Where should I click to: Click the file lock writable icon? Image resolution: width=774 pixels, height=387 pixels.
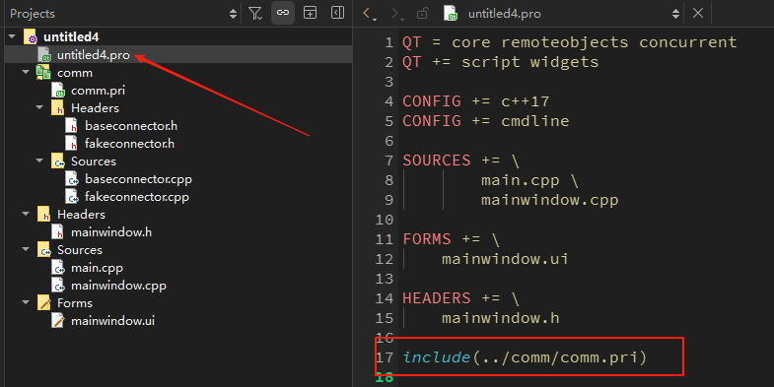(x=423, y=14)
